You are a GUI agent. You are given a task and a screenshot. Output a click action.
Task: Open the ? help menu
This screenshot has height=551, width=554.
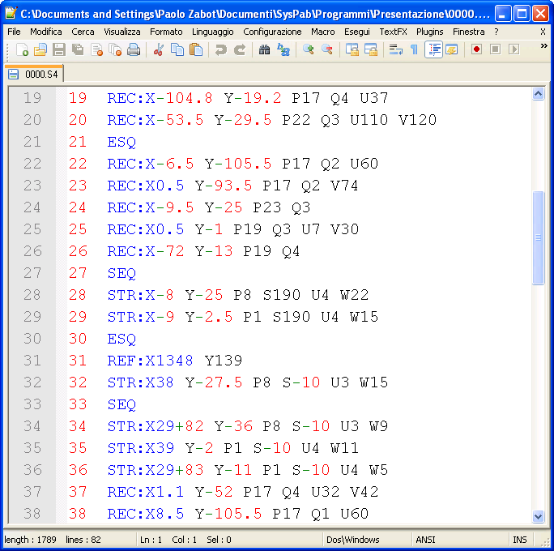[x=496, y=32]
